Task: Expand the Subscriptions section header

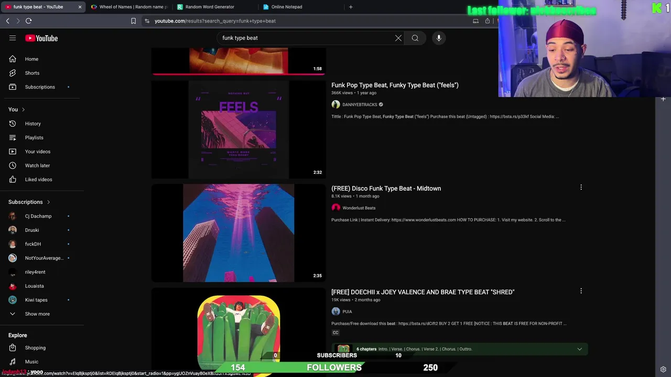Action: coord(29,202)
